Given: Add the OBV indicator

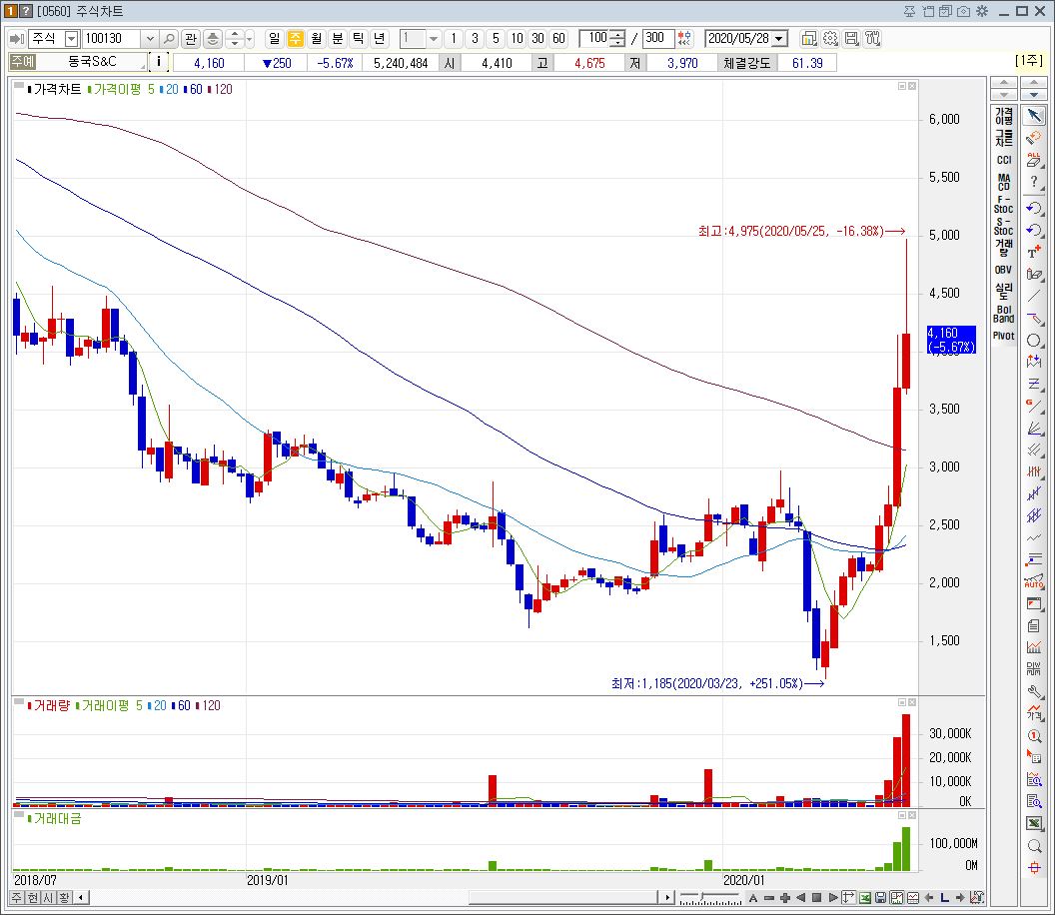Looking at the screenshot, I should click(1003, 270).
